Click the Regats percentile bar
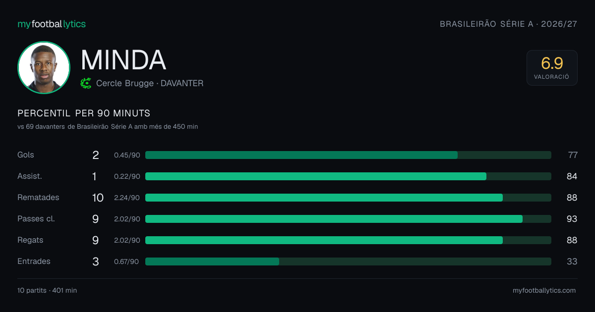 pos(348,240)
